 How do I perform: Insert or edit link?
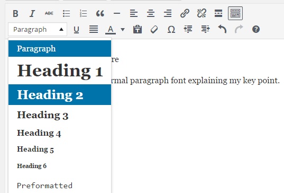coord(185,13)
